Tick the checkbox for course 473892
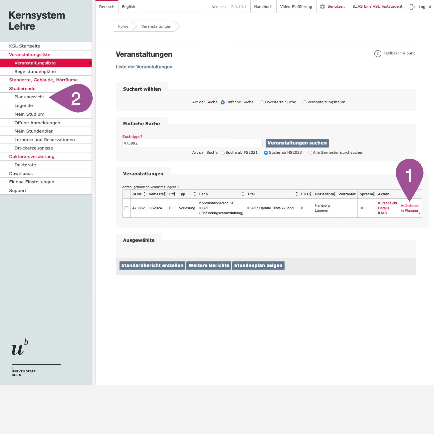The image size is (434, 434). (126, 208)
